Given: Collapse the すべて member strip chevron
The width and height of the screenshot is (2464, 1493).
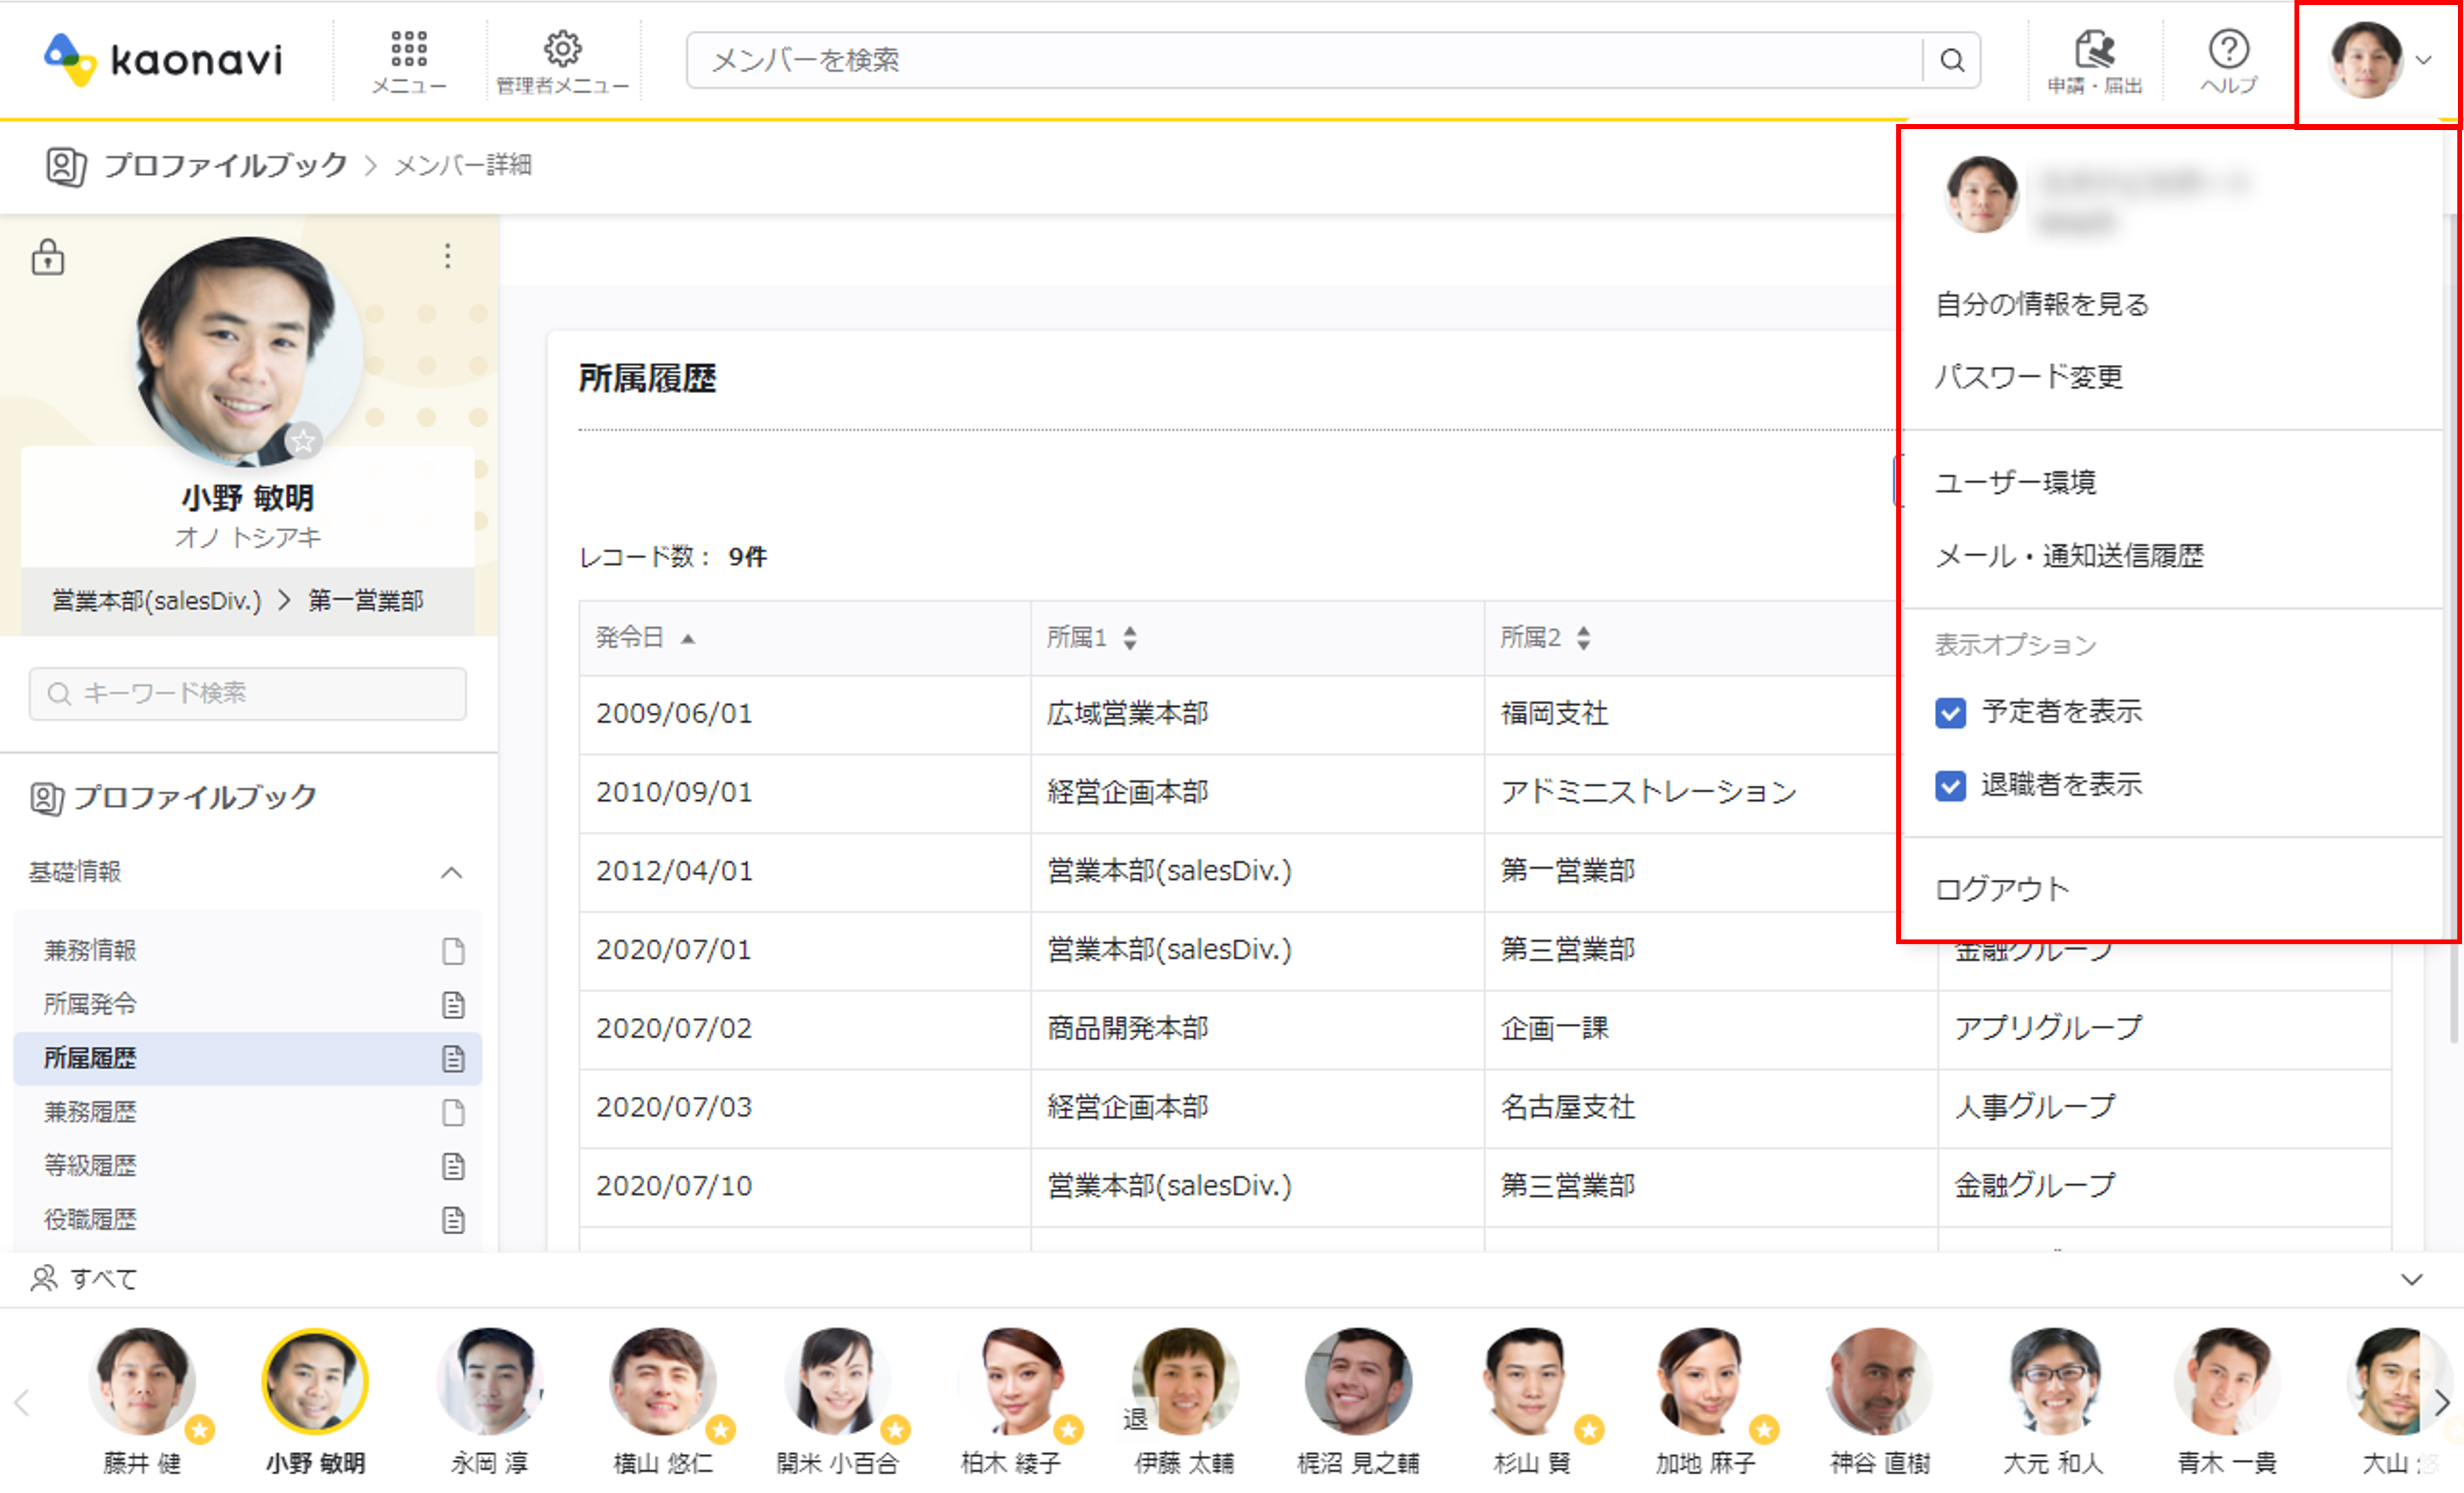Looking at the screenshot, I should 2411,1279.
